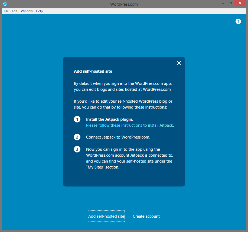The width and height of the screenshot is (248, 232).
Task: Close the Add self-hosted site dialog
Action: (x=179, y=63)
